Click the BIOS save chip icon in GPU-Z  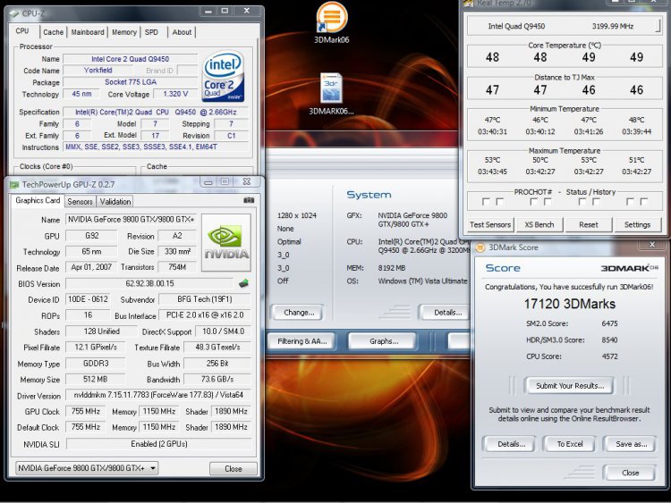[243, 283]
